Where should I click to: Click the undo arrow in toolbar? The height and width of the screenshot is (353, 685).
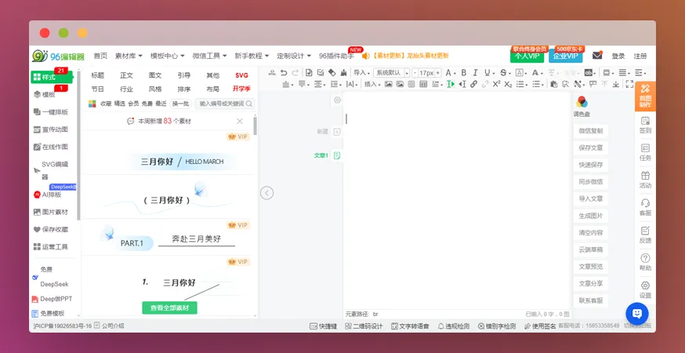click(284, 73)
